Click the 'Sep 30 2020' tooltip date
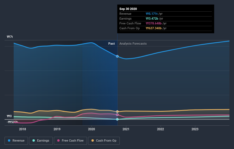The height and width of the screenshot is (149, 234). pyautogui.click(x=128, y=9)
